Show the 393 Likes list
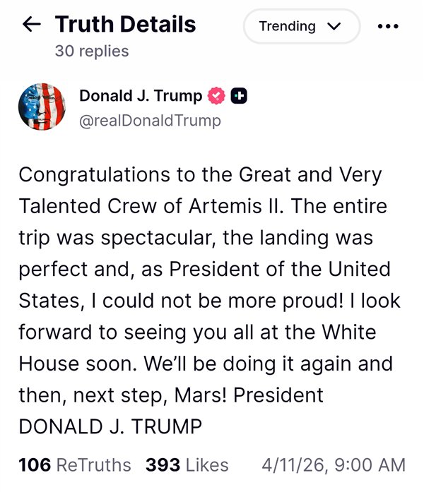The image size is (424, 492). point(187,465)
